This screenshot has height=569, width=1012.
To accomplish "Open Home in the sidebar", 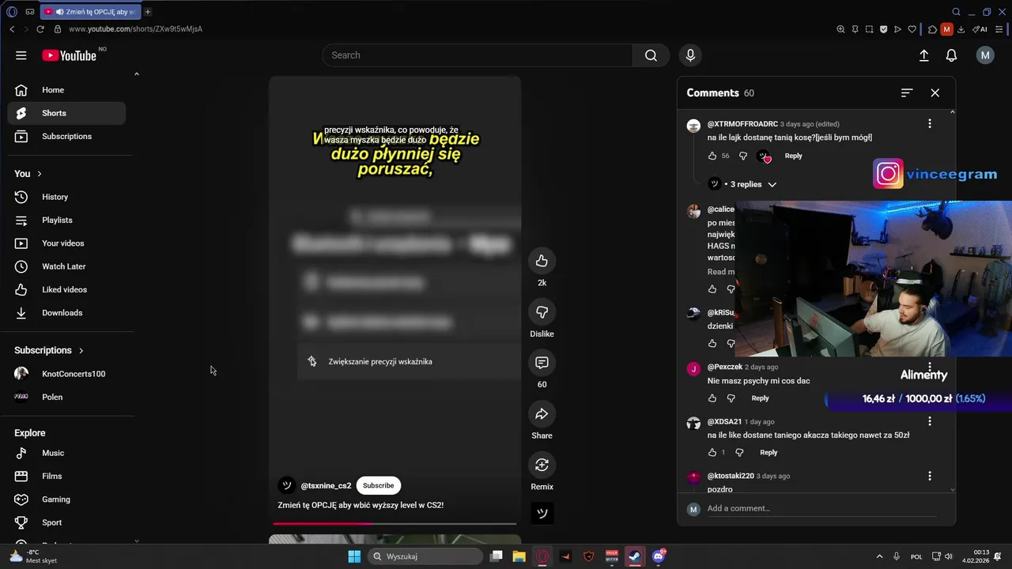I will click(66, 90).
